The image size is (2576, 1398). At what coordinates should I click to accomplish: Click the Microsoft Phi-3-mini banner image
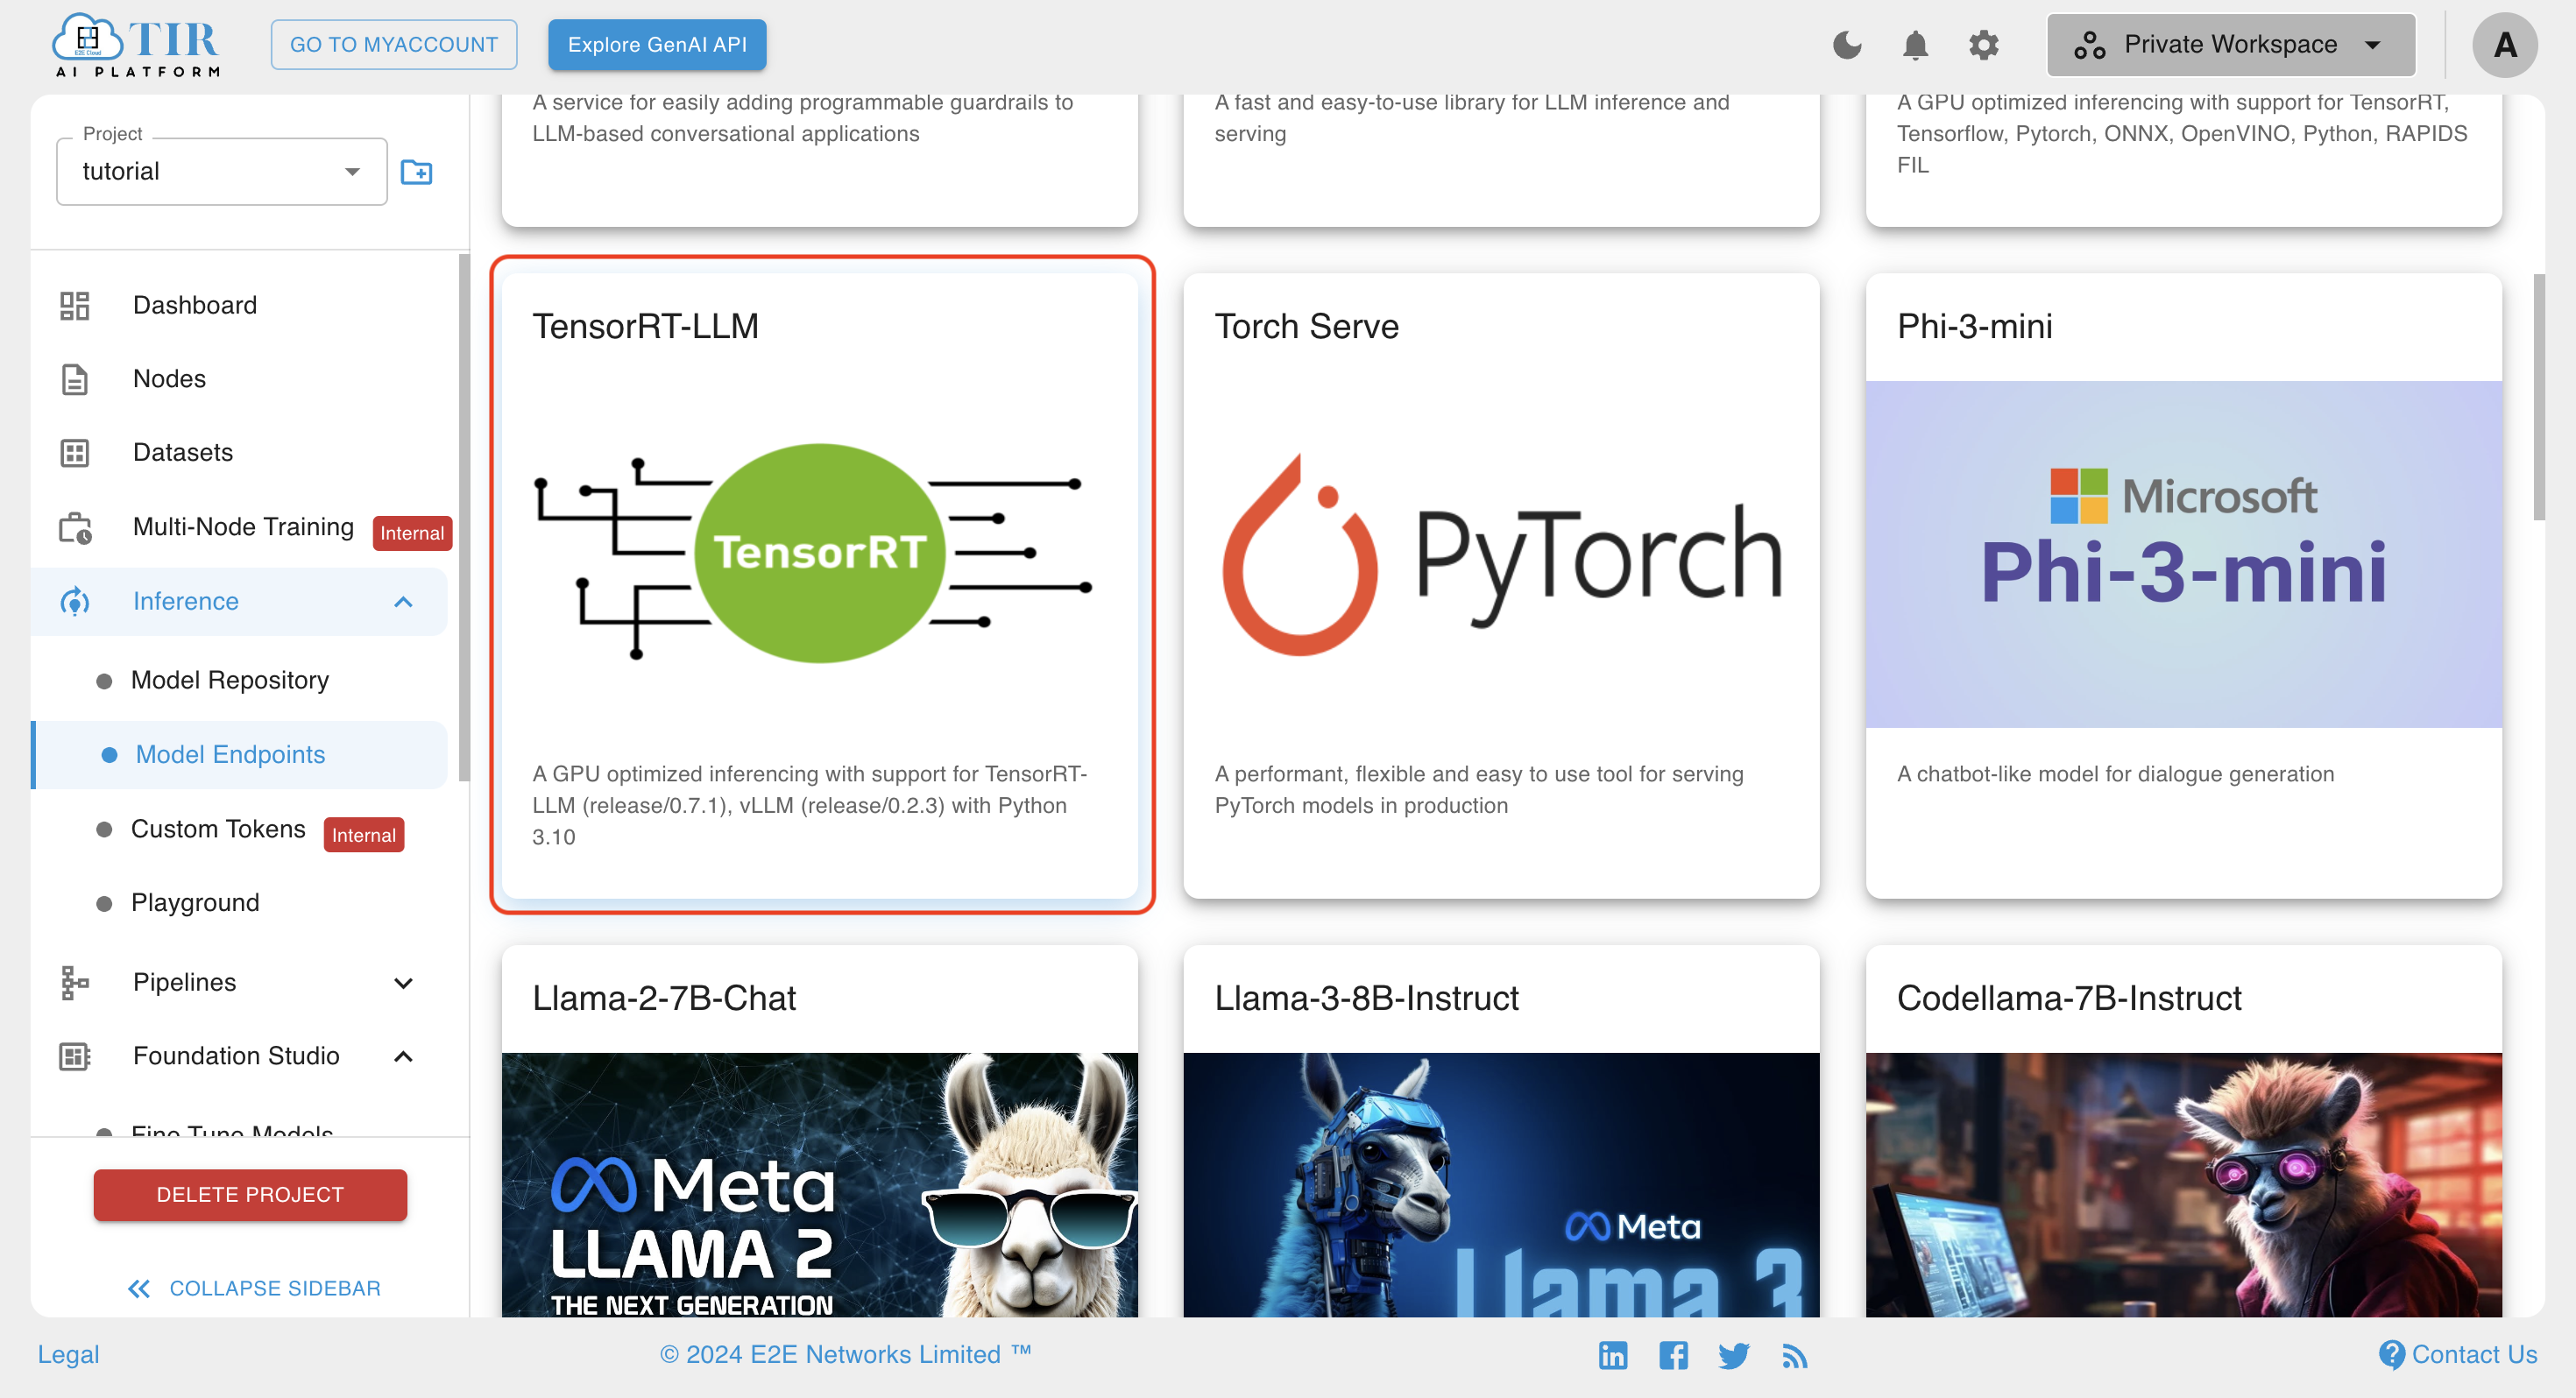tap(2184, 553)
